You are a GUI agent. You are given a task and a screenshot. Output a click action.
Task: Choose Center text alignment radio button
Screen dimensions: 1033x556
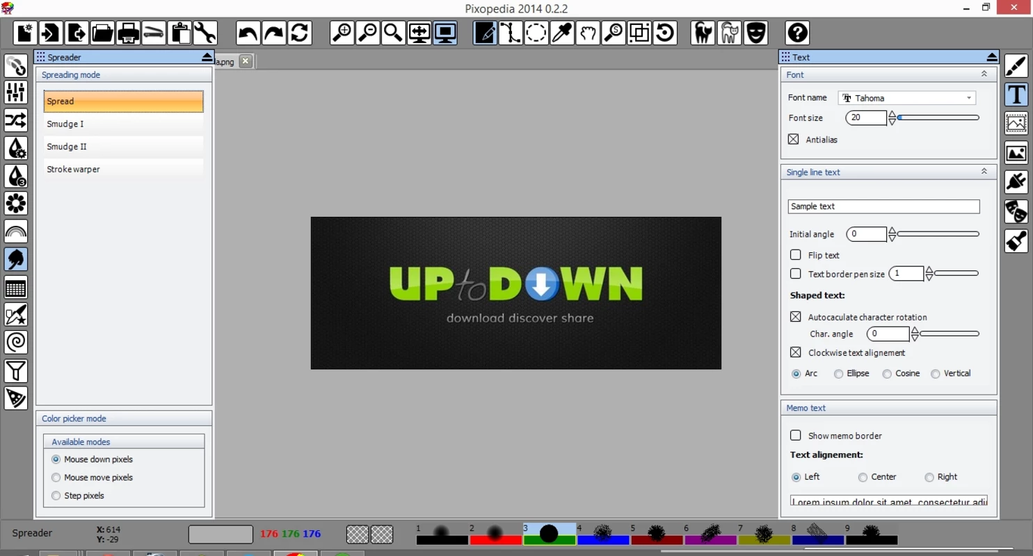coord(863,477)
